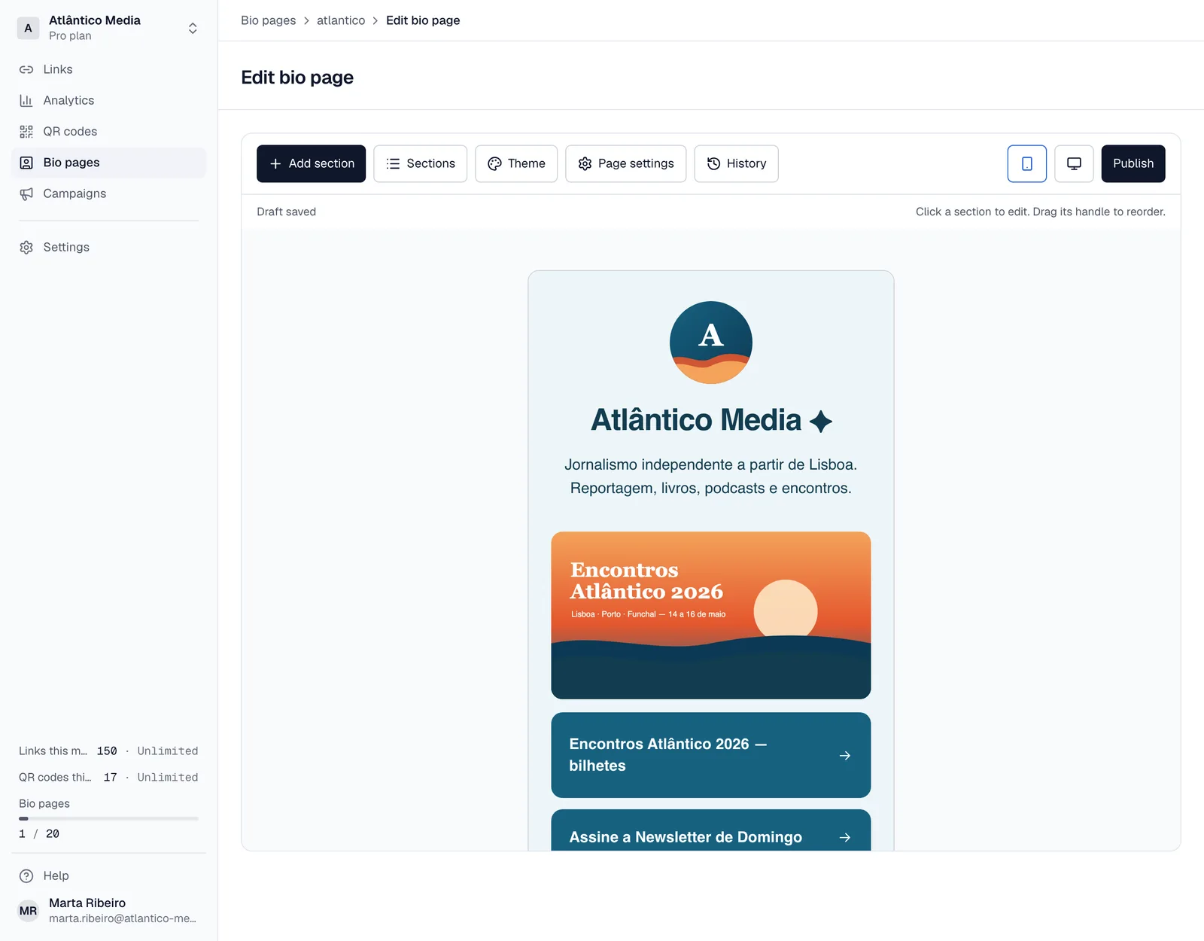Click the Publish button
1204x941 pixels.
1133,163
